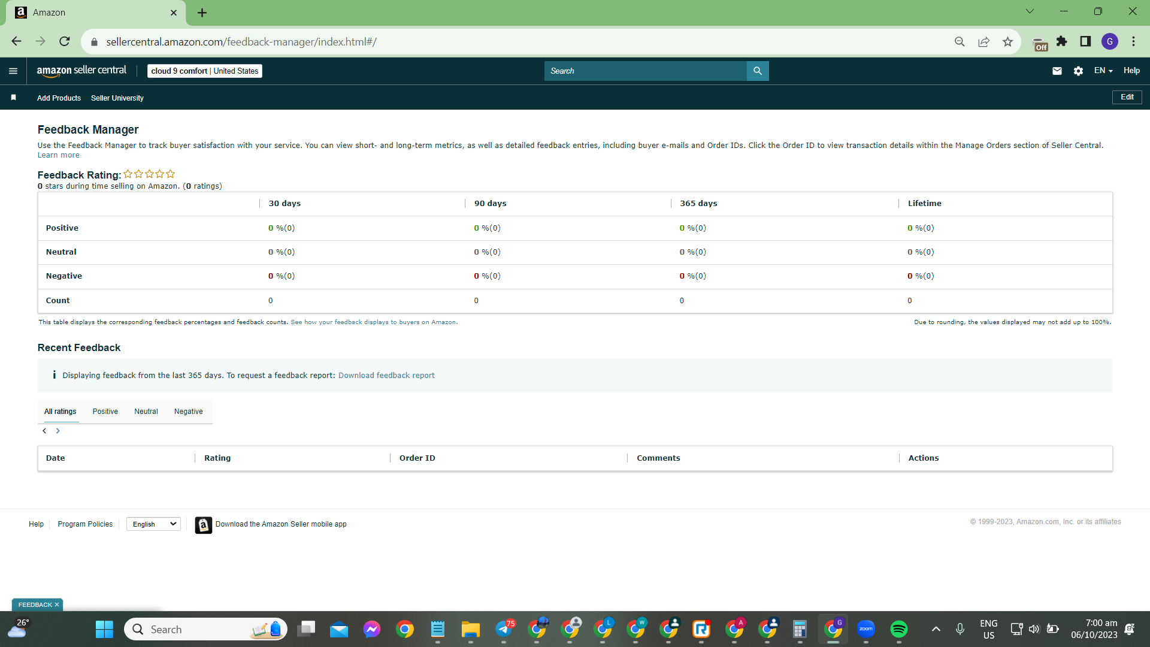This screenshot has width=1150, height=647.
Task: Go back in browser history
Action: (x=17, y=41)
